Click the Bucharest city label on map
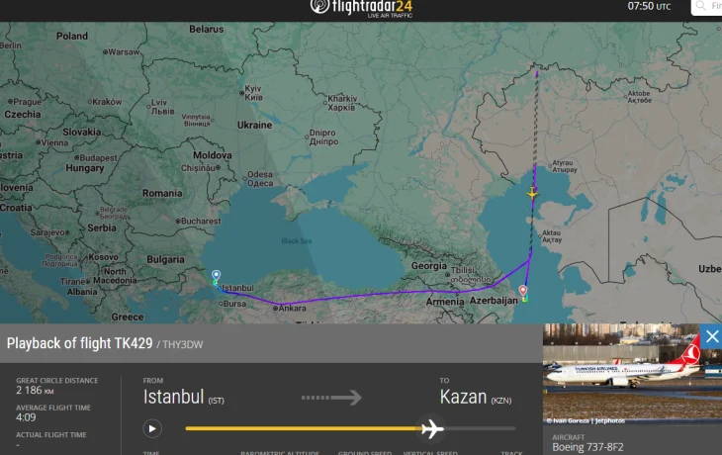Viewport: 722px width, 455px height. click(201, 221)
